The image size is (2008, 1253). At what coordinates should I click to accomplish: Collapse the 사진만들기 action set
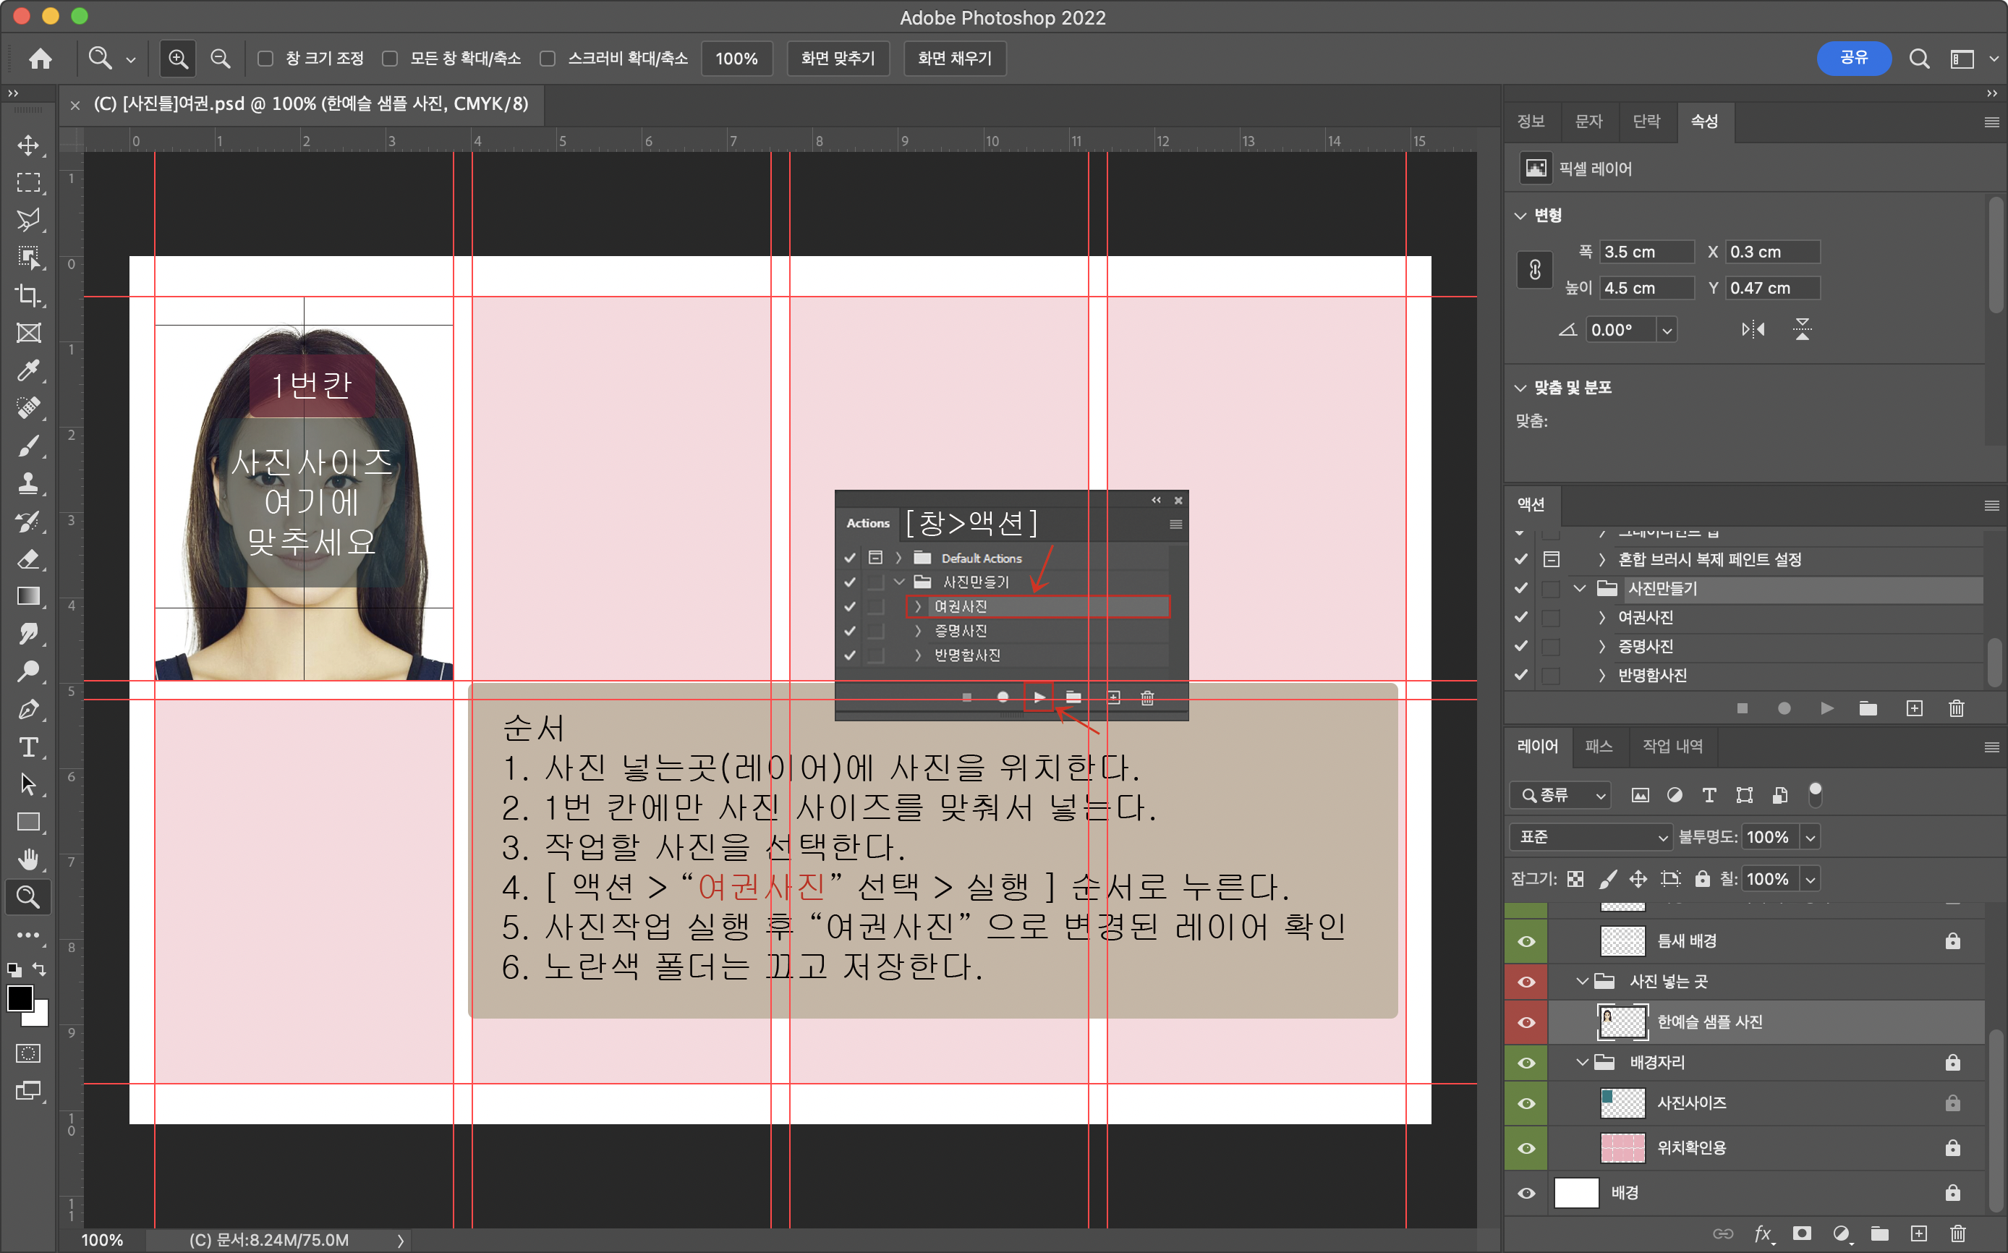click(x=1579, y=588)
